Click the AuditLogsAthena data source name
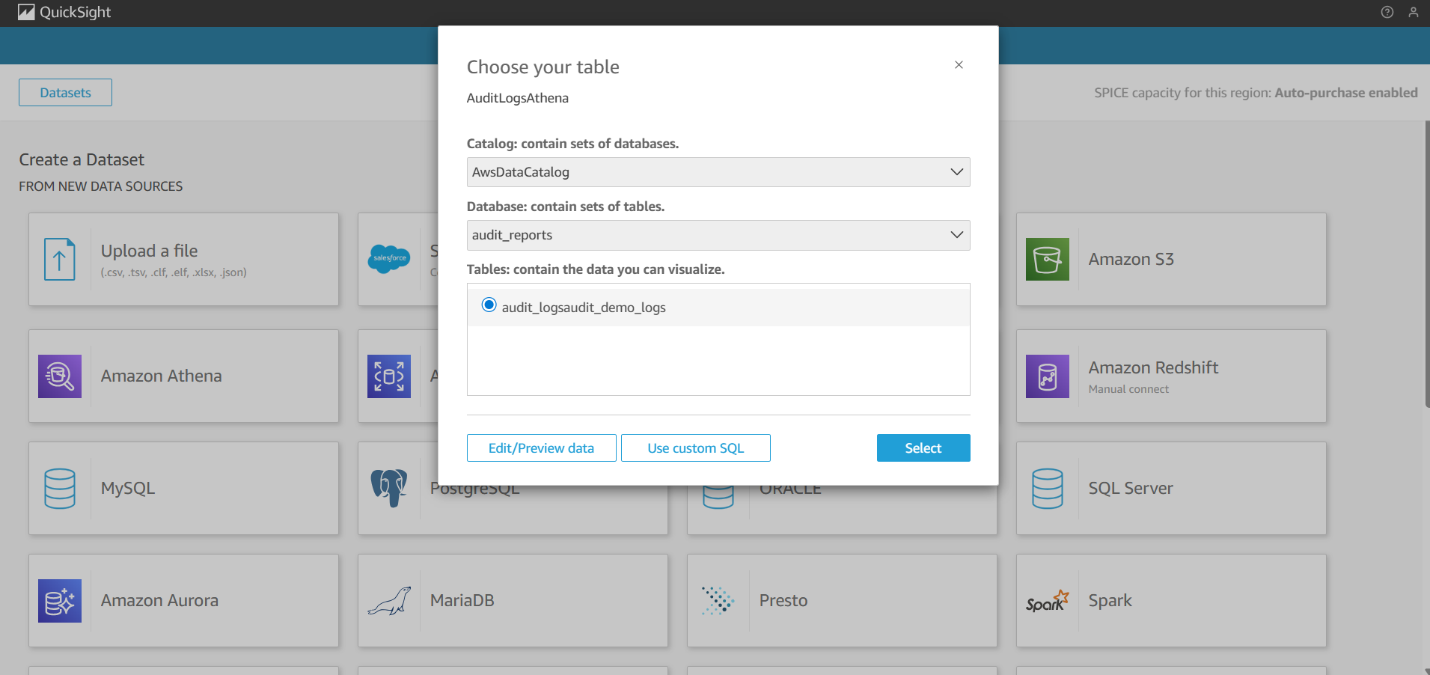This screenshot has height=675, width=1430. [518, 98]
